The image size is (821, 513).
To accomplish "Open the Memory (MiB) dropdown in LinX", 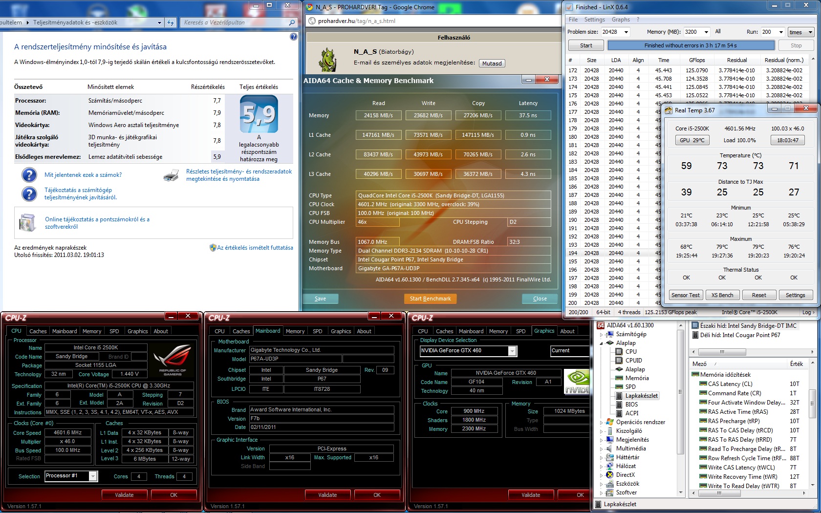I will pos(706,32).
